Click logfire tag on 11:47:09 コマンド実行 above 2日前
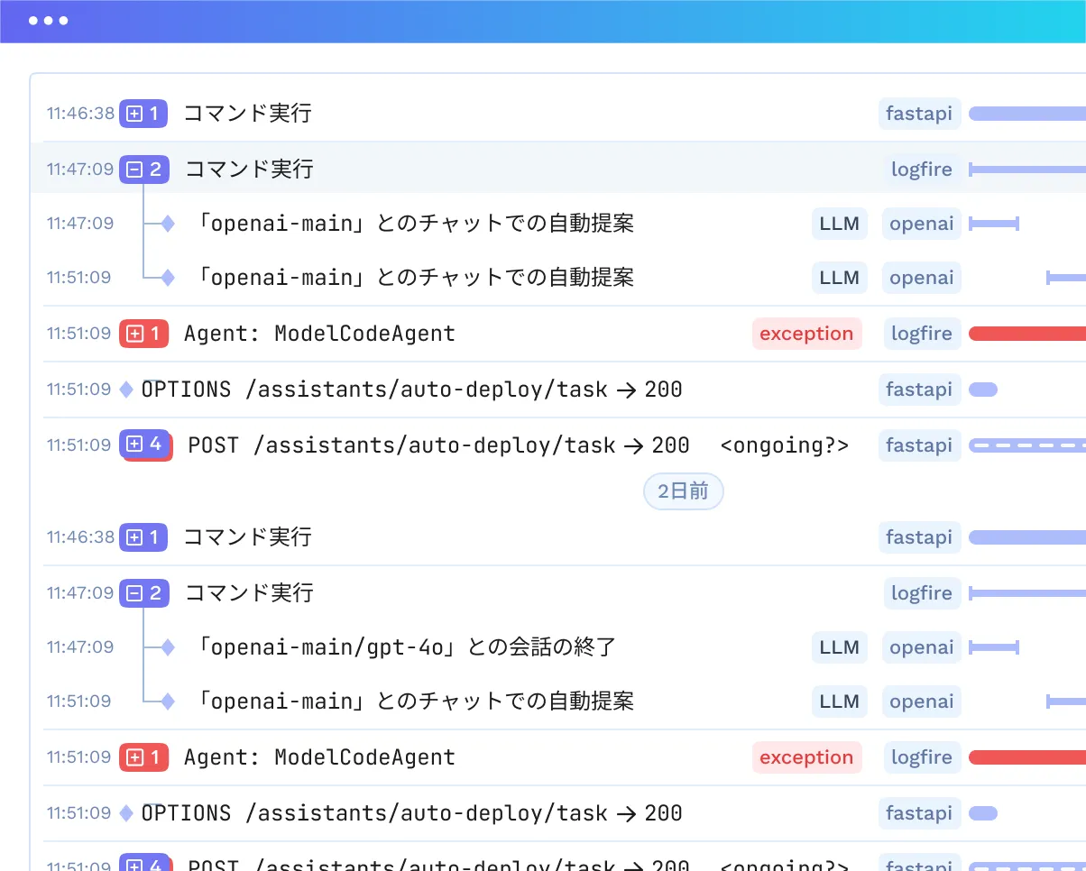Screen dimensions: 1086x871 [x=922, y=169]
